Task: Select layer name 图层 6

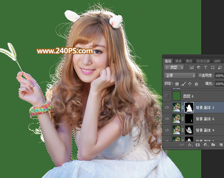Action: (x=188, y=96)
